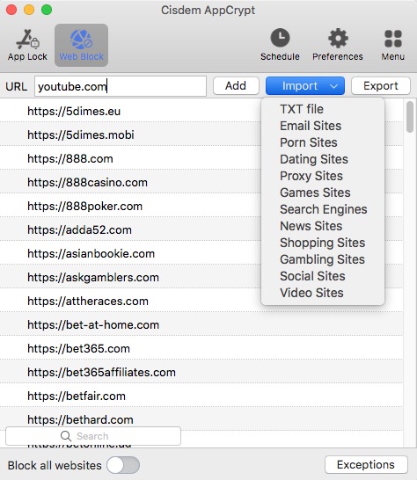
Task: Open the Schedule clock icon
Action: pyautogui.click(x=280, y=38)
